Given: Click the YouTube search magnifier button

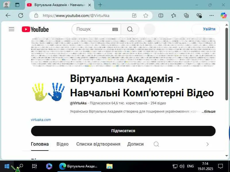Looking at the screenshot, I should tap(130, 29).
